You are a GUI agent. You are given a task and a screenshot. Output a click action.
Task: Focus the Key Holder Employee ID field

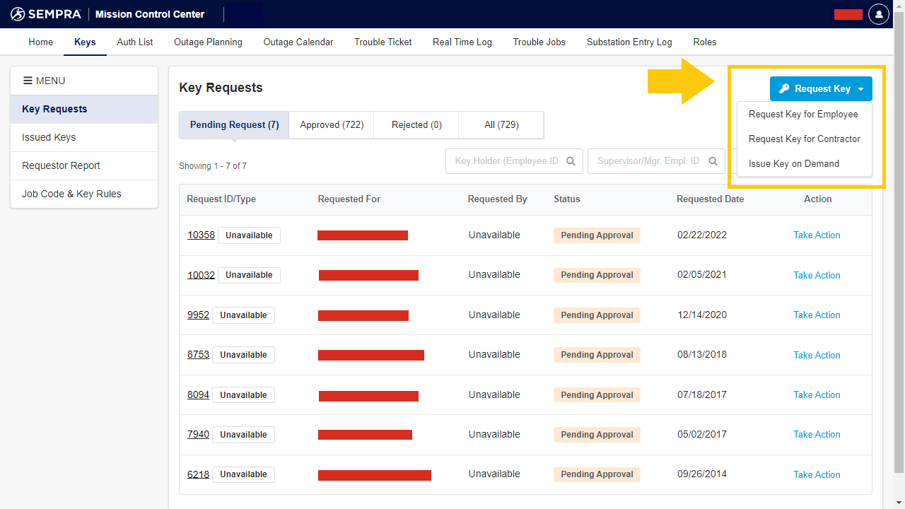click(506, 161)
